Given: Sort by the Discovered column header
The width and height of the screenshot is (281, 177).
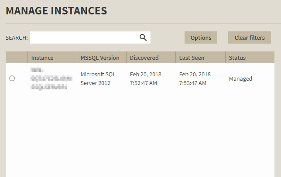Looking at the screenshot, I should click(144, 58).
